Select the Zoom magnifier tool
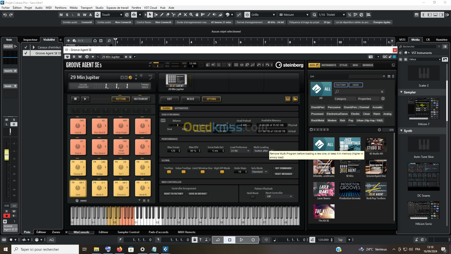The width and height of the screenshot is (451, 254). 191,15
